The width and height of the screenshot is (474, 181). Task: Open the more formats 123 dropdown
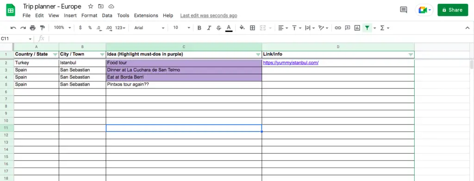(x=120, y=28)
